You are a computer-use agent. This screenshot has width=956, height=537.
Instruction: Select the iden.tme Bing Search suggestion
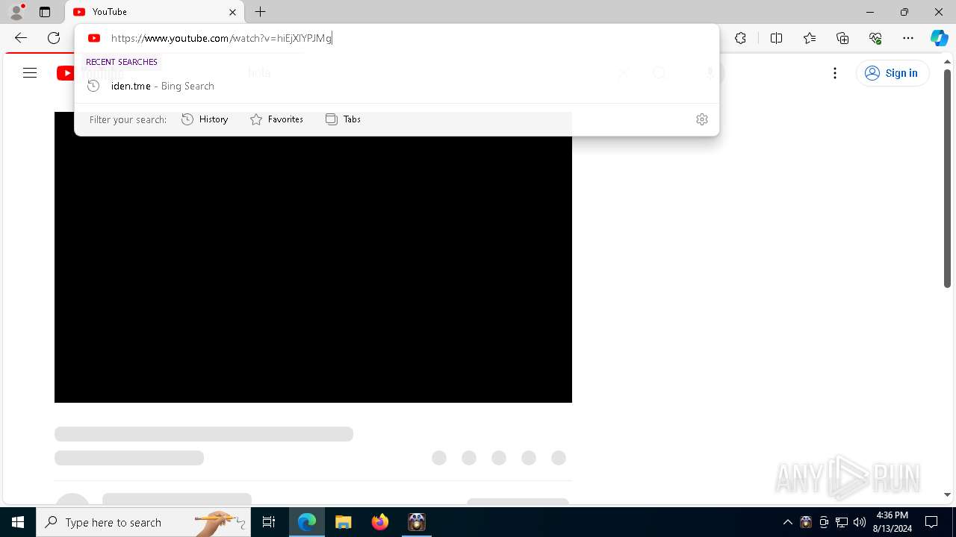pyautogui.click(x=396, y=86)
